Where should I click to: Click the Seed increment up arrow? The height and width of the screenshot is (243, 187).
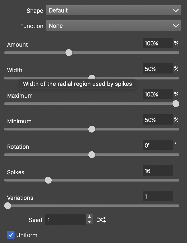coord(89,217)
